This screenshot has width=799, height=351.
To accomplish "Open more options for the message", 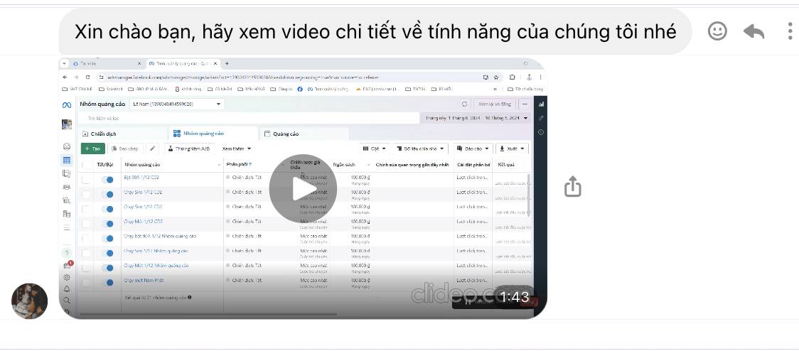I will (x=790, y=31).
